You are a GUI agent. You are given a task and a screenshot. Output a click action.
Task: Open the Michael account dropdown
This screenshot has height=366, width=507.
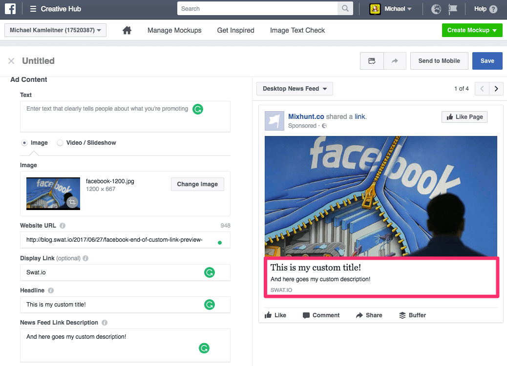[398, 9]
